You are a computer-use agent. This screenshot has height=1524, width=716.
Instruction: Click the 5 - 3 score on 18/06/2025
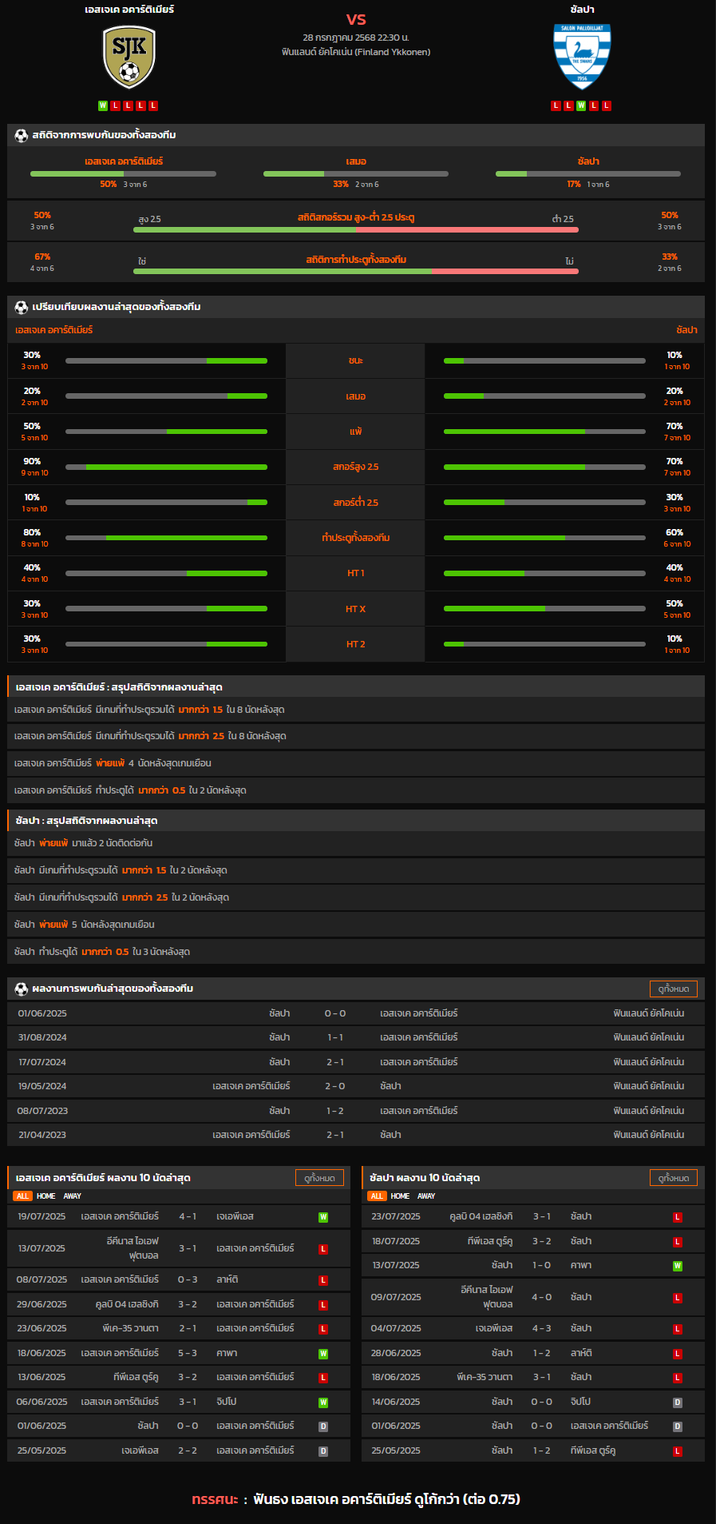188,1353
